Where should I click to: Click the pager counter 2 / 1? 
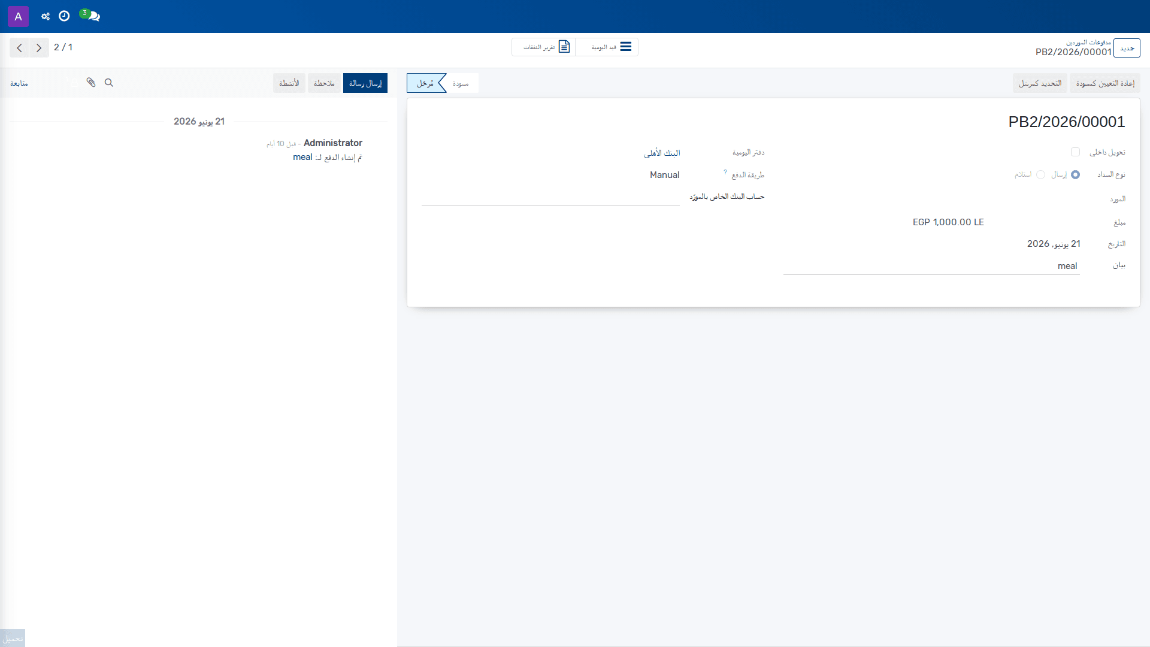pos(63,47)
